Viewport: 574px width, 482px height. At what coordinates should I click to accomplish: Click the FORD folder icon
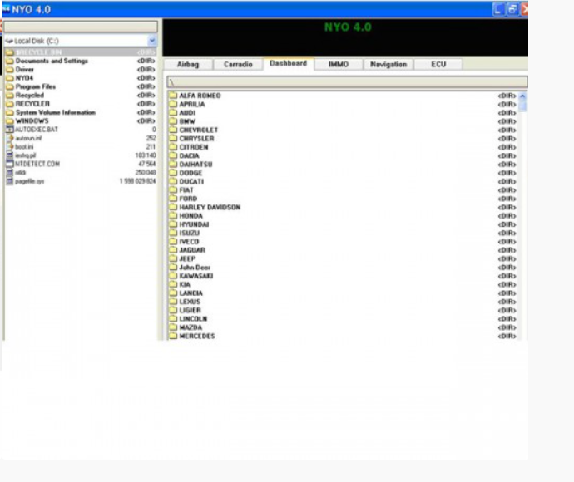click(173, 199)
